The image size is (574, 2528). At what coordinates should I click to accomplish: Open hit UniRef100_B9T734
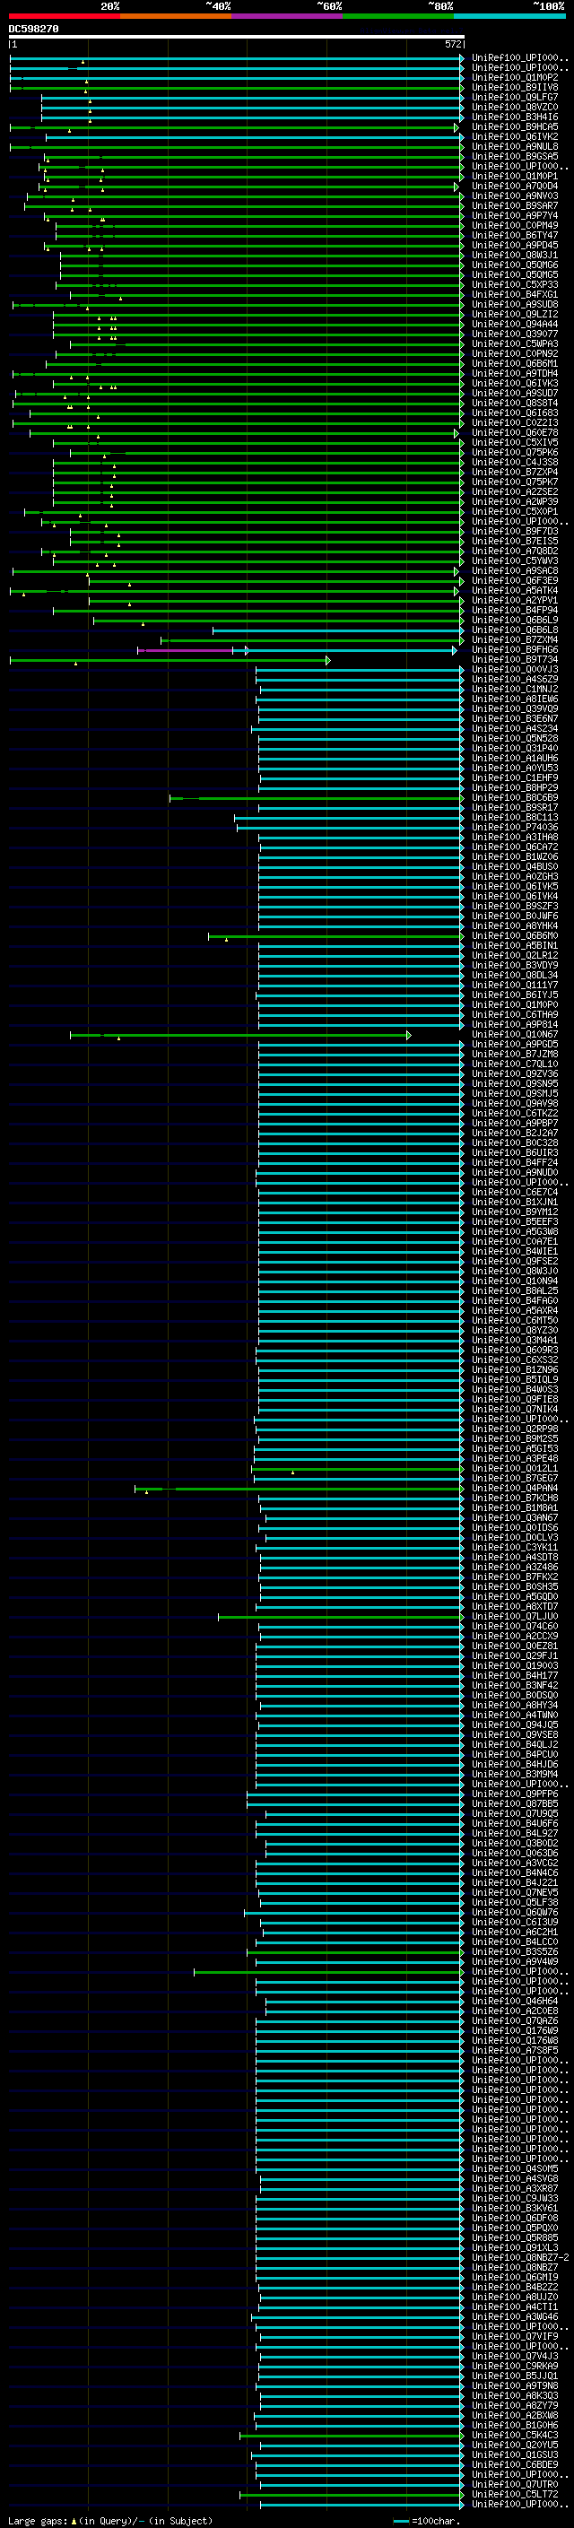[515, 659]
